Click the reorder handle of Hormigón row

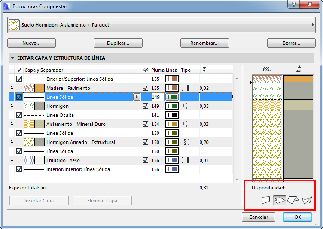click(12, 106)
